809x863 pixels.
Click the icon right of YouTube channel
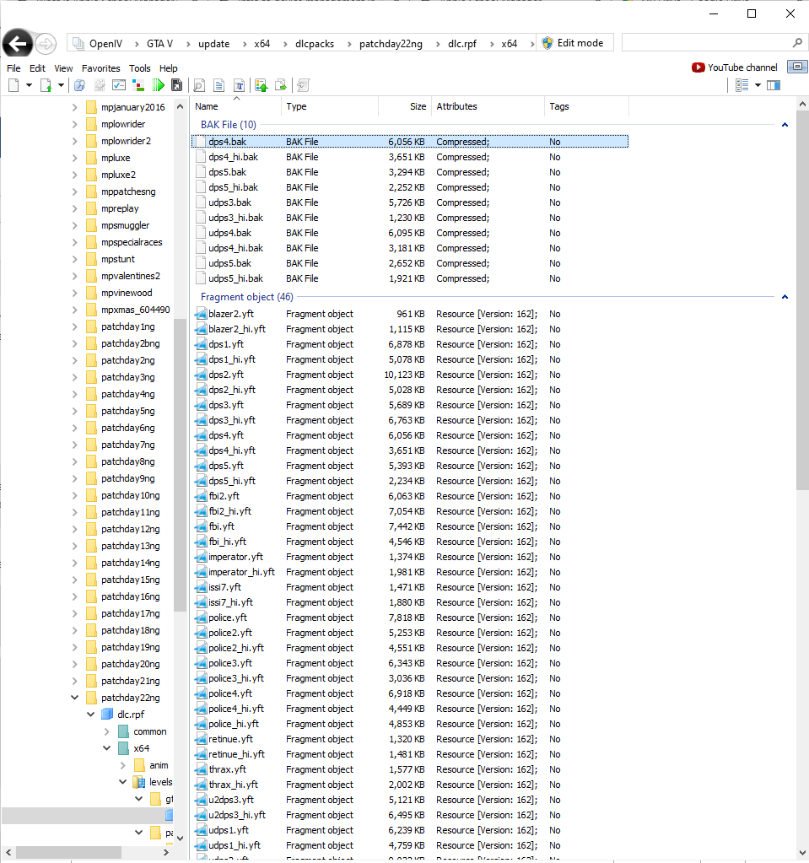point(797,67)
